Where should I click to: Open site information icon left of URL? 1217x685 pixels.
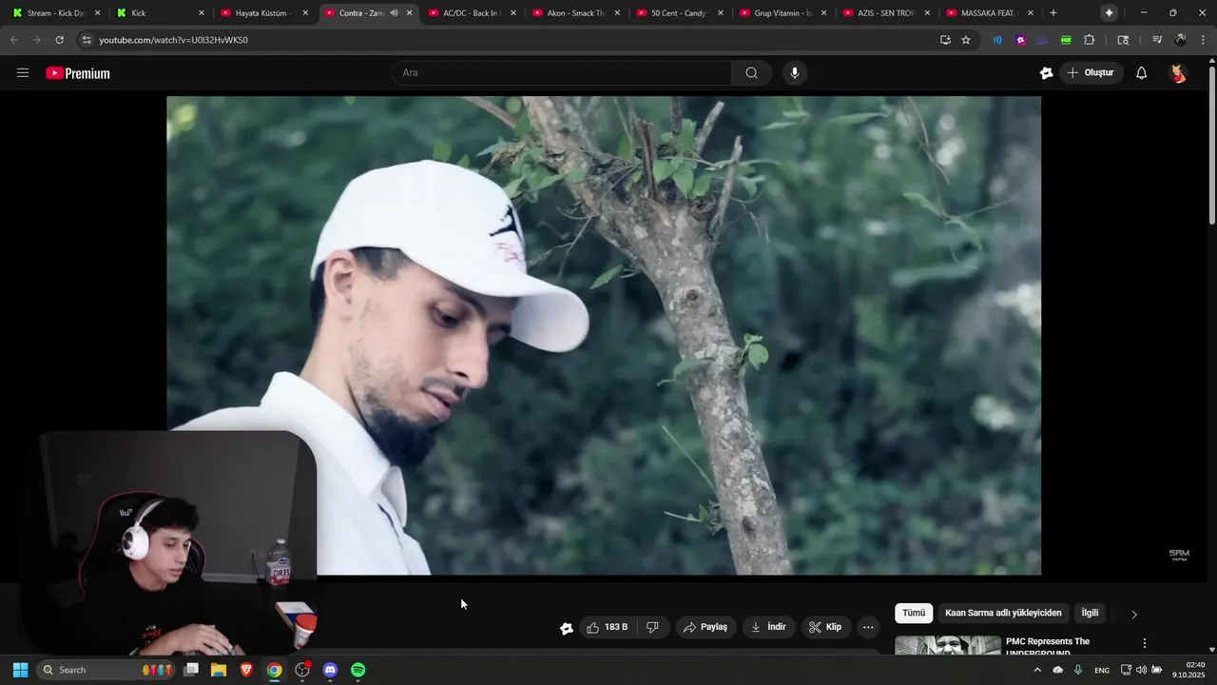tap(87, 40)
